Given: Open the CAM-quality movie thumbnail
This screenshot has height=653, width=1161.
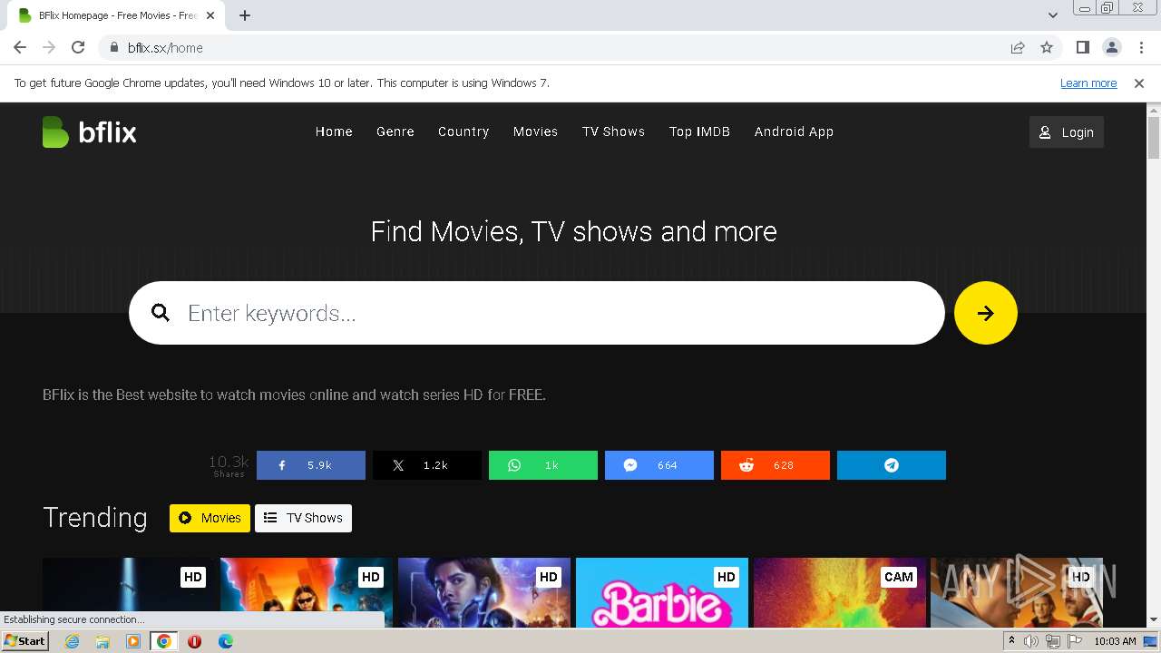Looking at the screenshot, I should 840,592.
